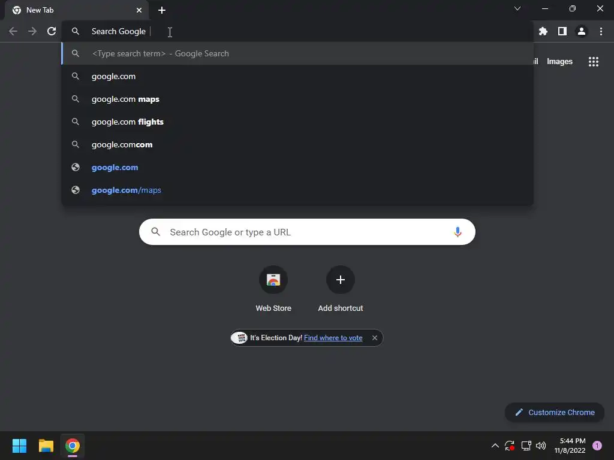Click the Add shortcut plus icon
The height and width of the screenshot is (460, 614).
tap(341, 280)
